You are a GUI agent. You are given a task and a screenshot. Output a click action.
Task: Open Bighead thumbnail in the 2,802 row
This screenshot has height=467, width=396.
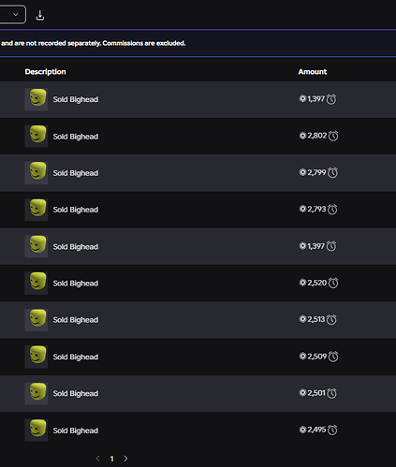pyautogui.click(x=37, y=136)
